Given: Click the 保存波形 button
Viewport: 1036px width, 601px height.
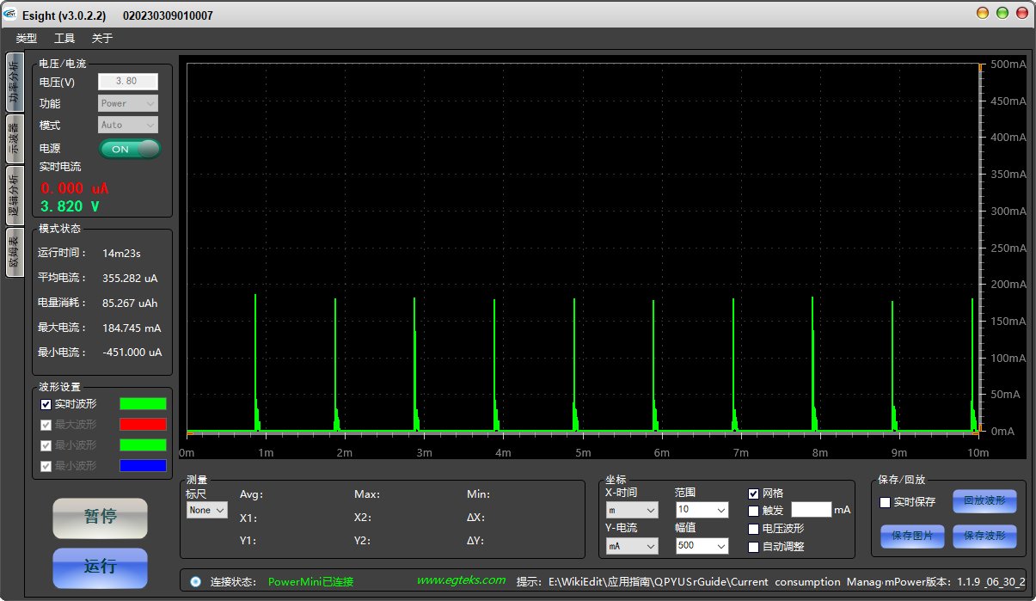Looking at the screenshot, I should (x=984, y=537).
